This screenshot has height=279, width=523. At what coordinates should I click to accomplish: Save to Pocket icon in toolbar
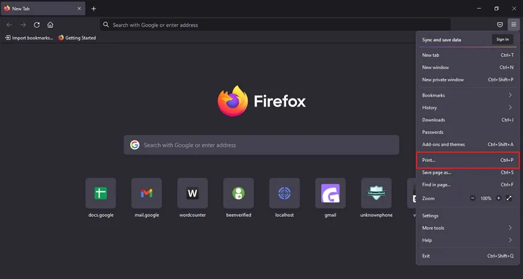pos(500,25)
